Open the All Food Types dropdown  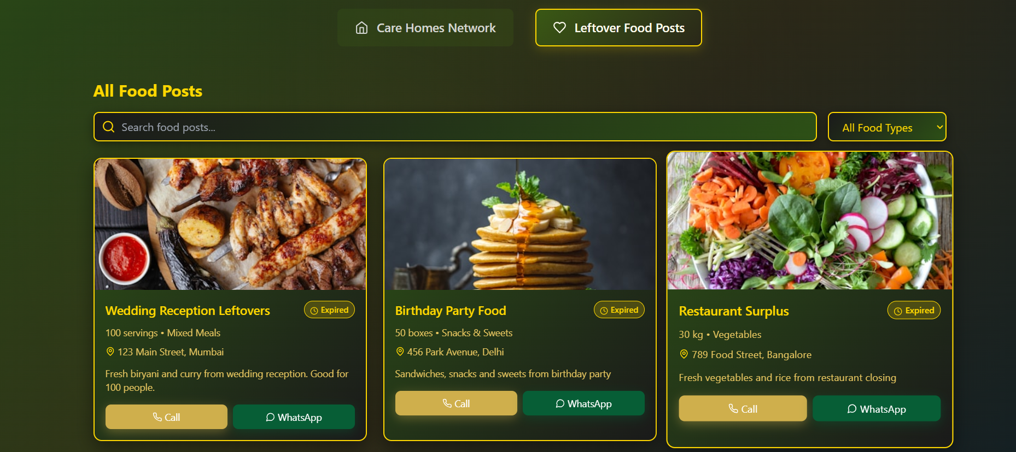click(887, 127)
